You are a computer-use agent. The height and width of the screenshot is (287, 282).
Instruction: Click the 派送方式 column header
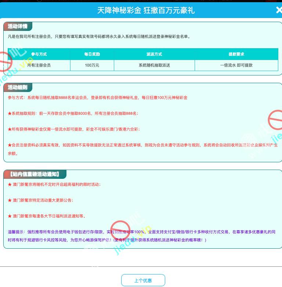[x=154, y=54]
